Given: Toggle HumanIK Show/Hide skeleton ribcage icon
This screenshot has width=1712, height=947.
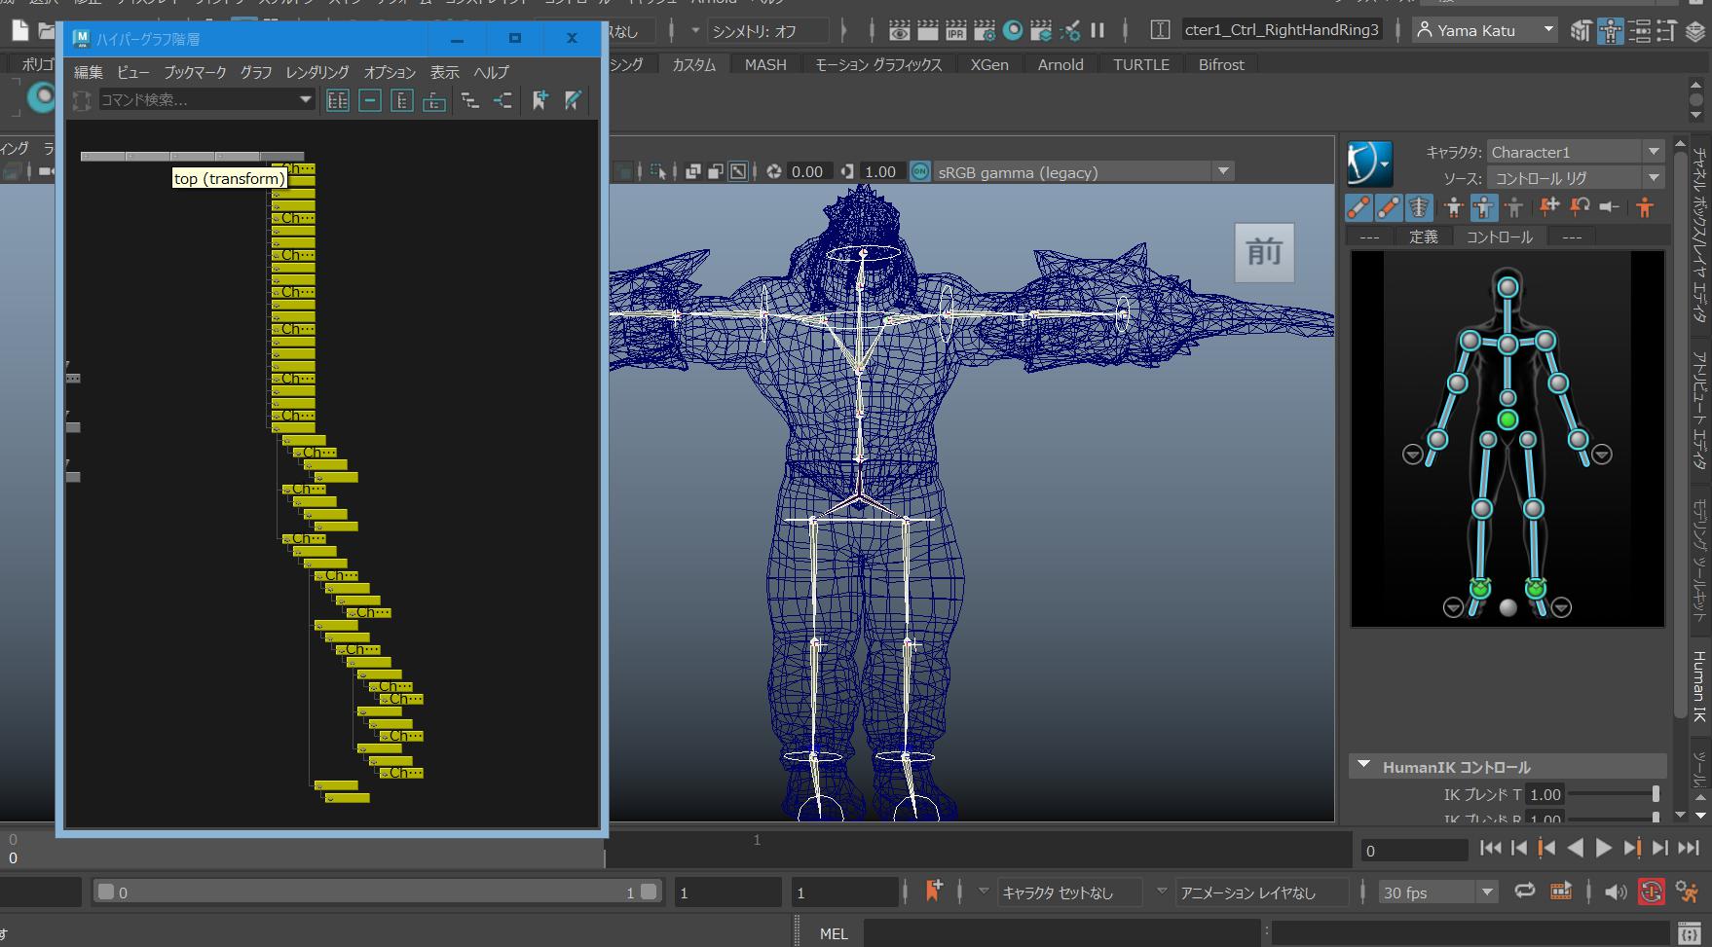Looking at the screenshot, I should [1419, 206].
